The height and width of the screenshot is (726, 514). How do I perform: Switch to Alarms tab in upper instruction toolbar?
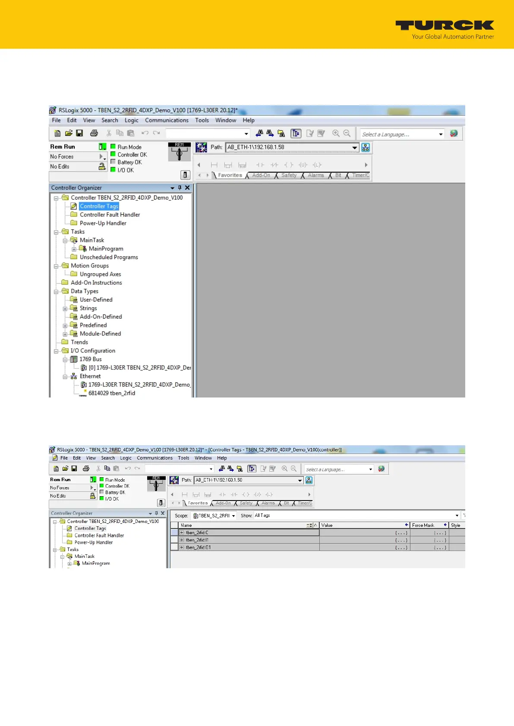click(316, 175)
